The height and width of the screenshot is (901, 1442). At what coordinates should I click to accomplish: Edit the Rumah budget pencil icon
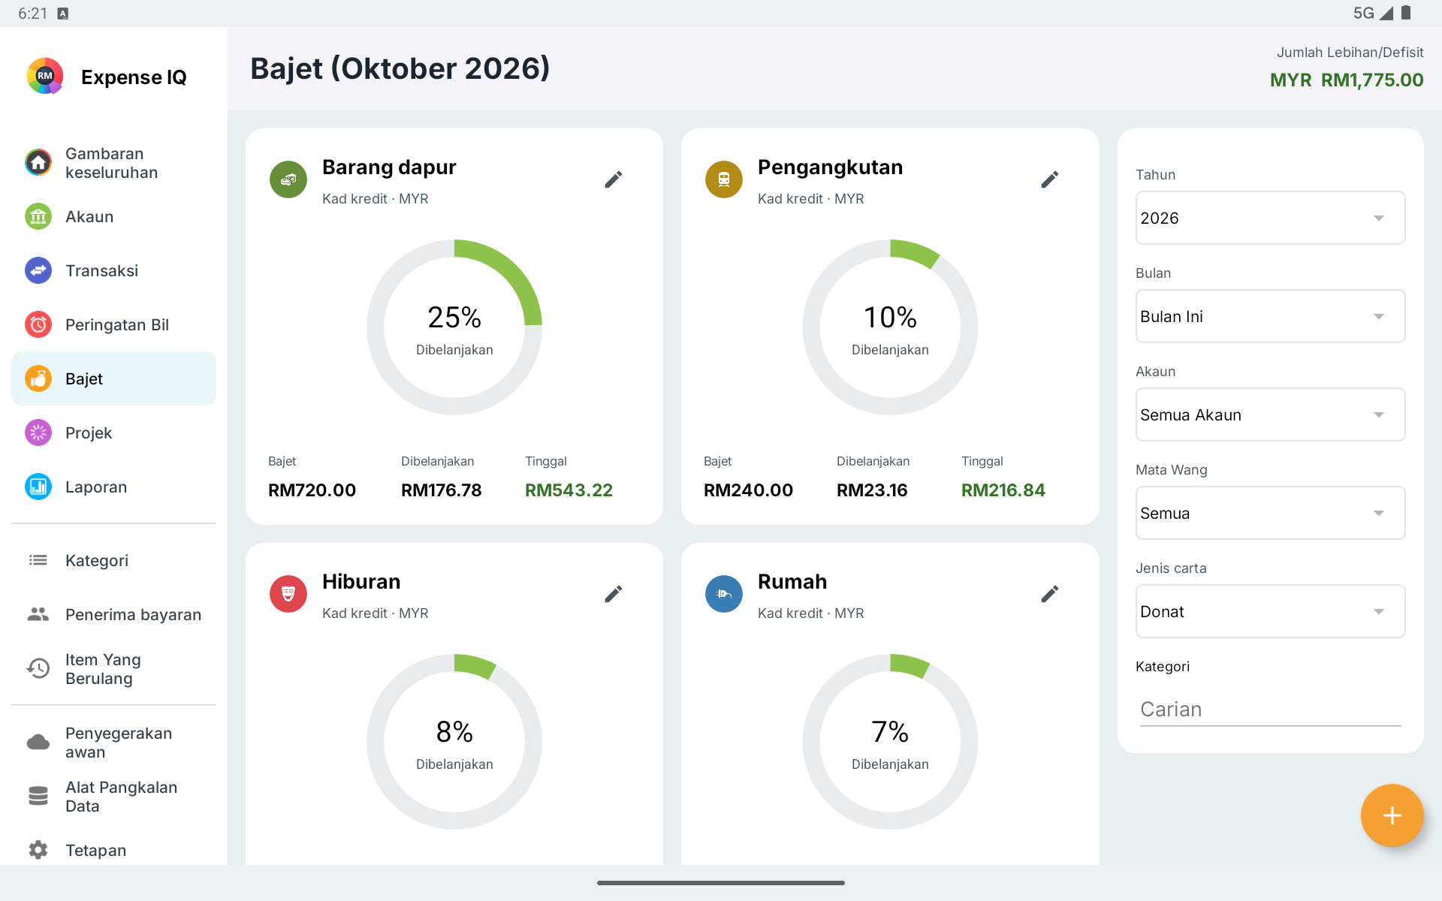(x=1050, y=594)
